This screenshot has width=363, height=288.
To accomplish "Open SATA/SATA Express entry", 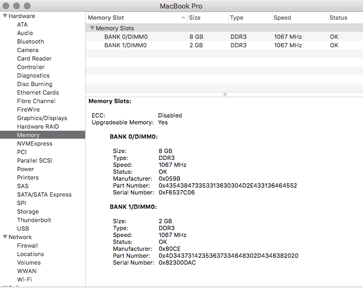I will coord(44,194).
